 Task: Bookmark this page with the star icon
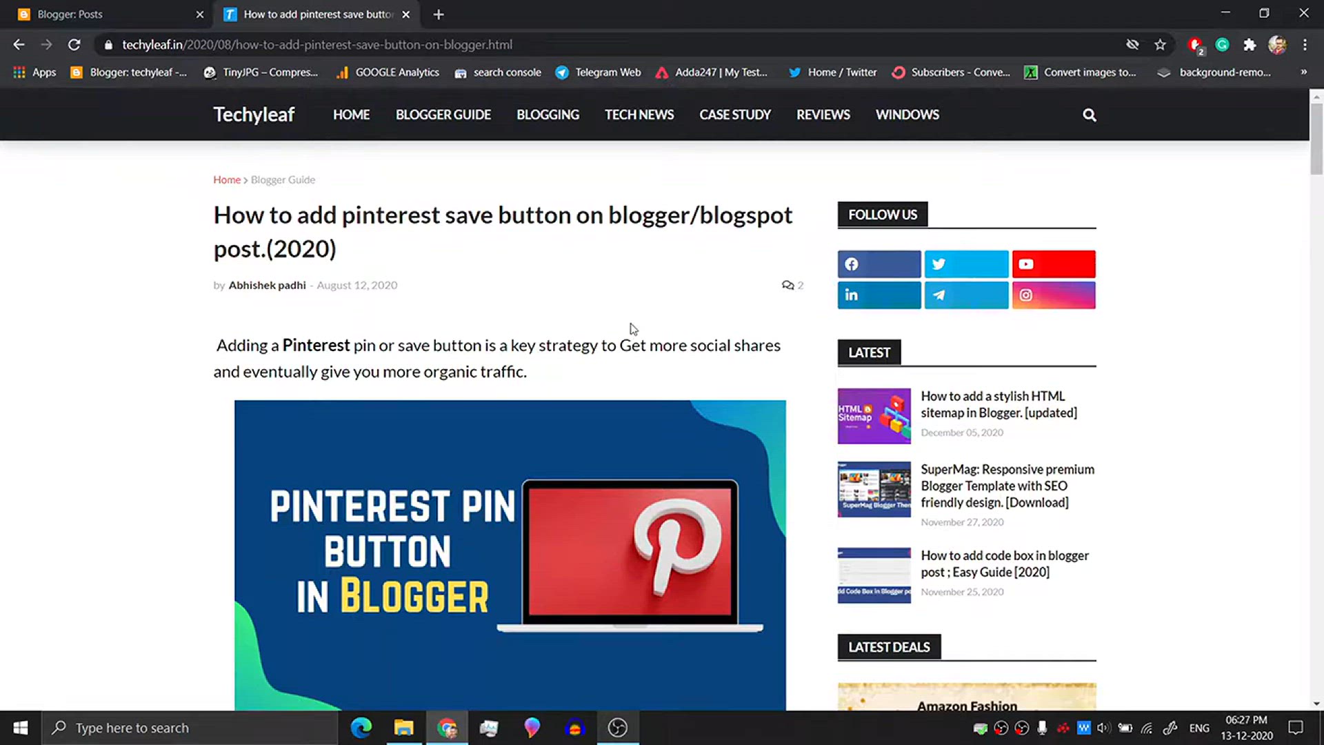[1160, 45]
